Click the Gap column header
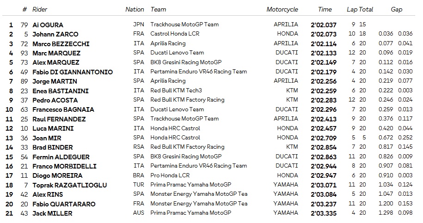Image resolution: width=423 pixels, height=223 pixels. (x=396, y=9)
